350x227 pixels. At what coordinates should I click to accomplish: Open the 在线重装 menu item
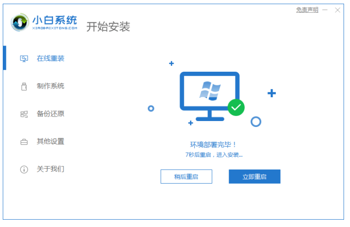50,58
